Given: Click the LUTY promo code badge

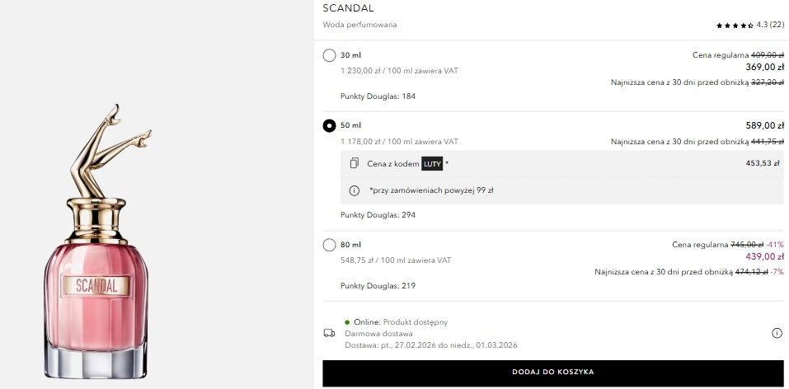Looking at the screenshot, I should click(x=432, y=163).
